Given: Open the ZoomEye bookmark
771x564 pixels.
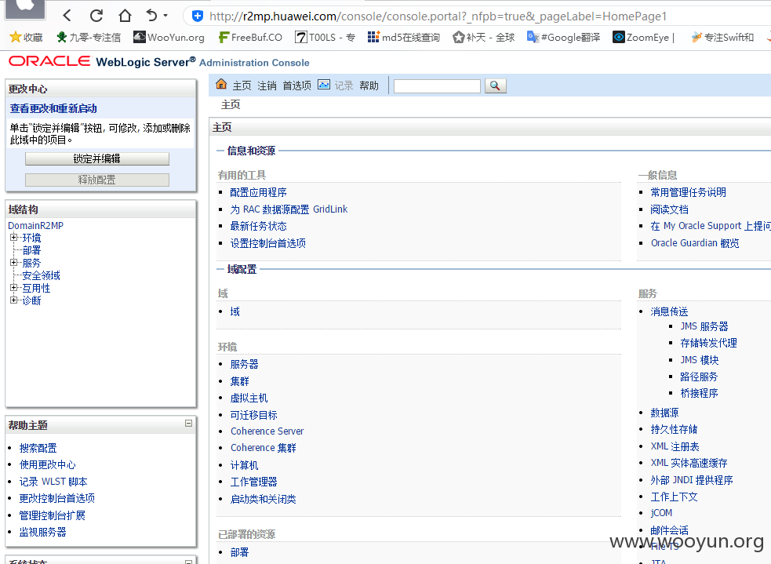Looking at the screenshot, I should tap(643, 38).
